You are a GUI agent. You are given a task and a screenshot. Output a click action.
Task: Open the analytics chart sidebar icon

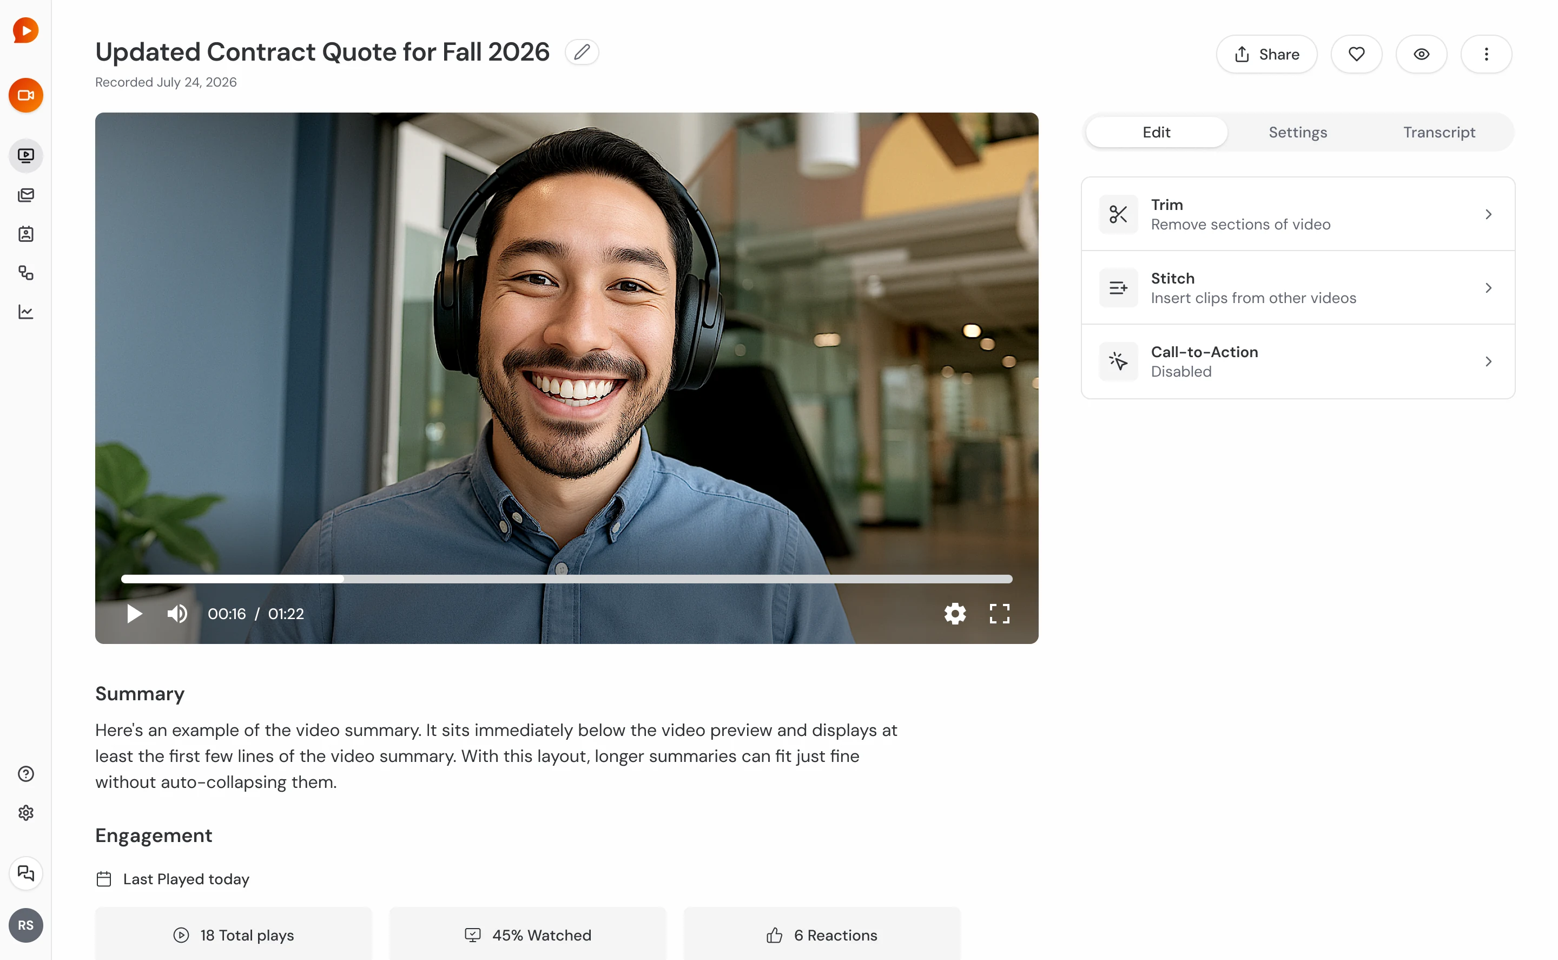[25, 312]
